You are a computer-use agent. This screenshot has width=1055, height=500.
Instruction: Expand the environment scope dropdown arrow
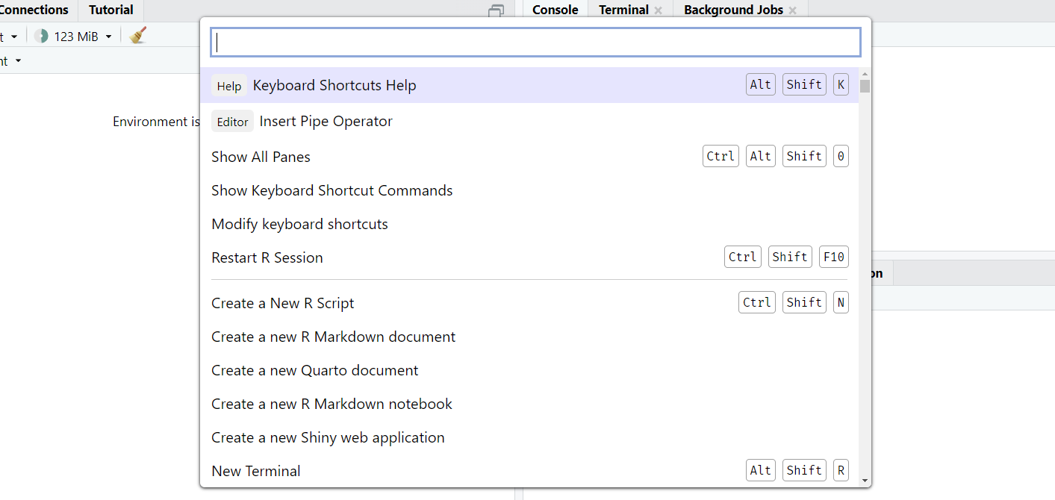coord(18,60)
